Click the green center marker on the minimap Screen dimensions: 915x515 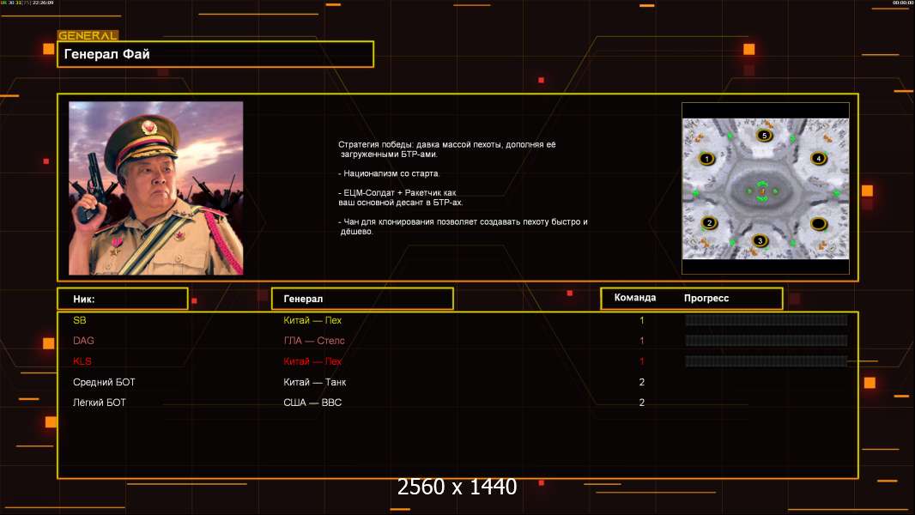(x=762, y=191)
